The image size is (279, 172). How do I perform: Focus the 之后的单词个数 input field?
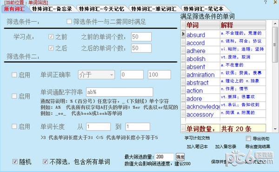[x=141, y=48]
